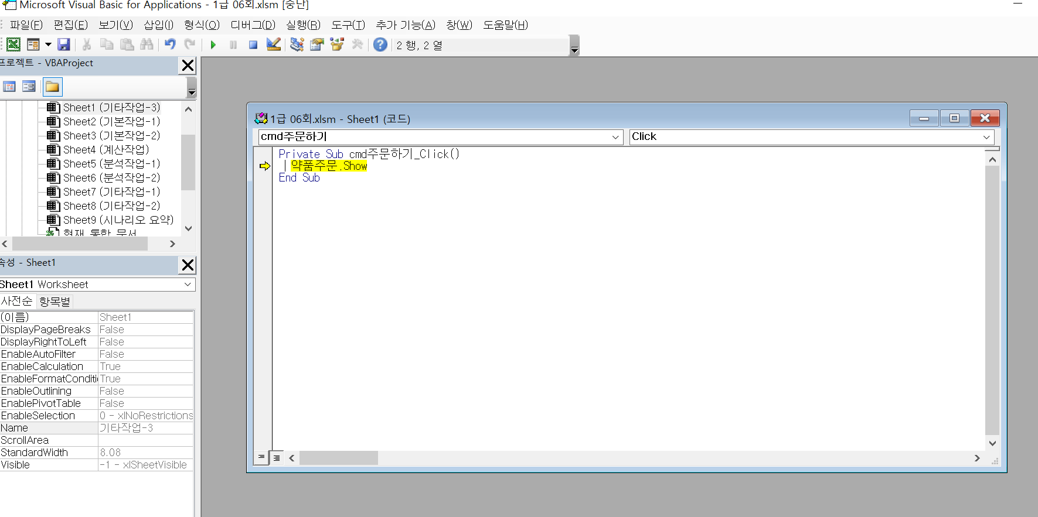Save the project with the floppy disk icon
Screen dimensions: 1038x517
tap(64, 44)
